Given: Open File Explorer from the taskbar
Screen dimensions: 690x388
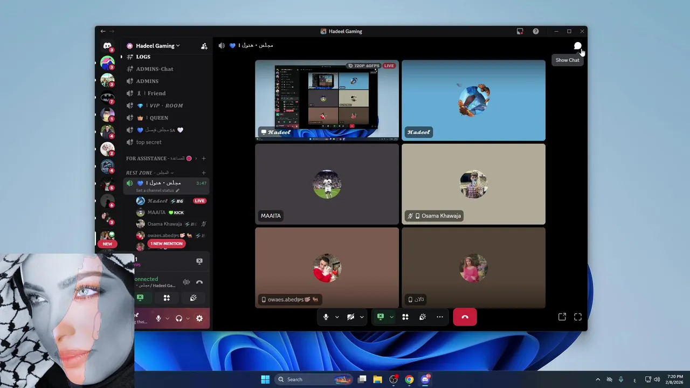Looking at the screenshot, I should pos(378,379).
